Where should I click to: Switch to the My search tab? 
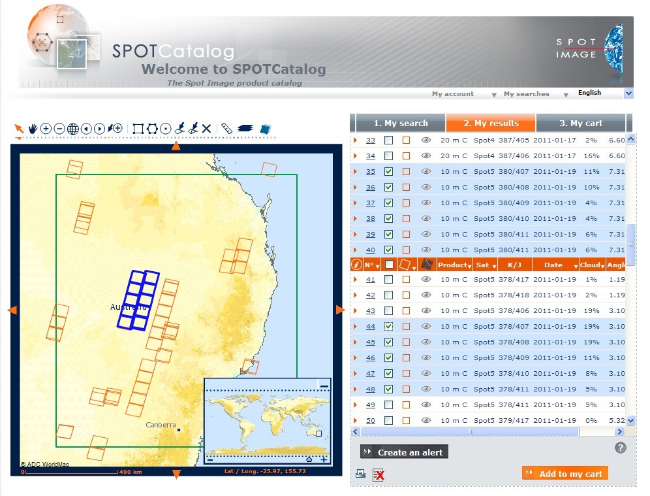(x=400, y=123)
